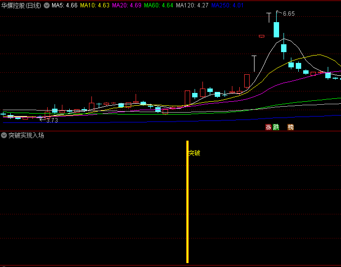
Task: Click the 3.73 low price label
Action: (x=52, y=120)
